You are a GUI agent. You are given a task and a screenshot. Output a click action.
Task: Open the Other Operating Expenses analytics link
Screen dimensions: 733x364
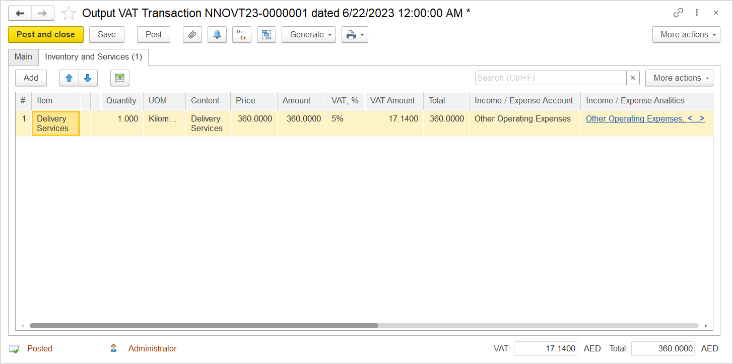tap(645, 119)
